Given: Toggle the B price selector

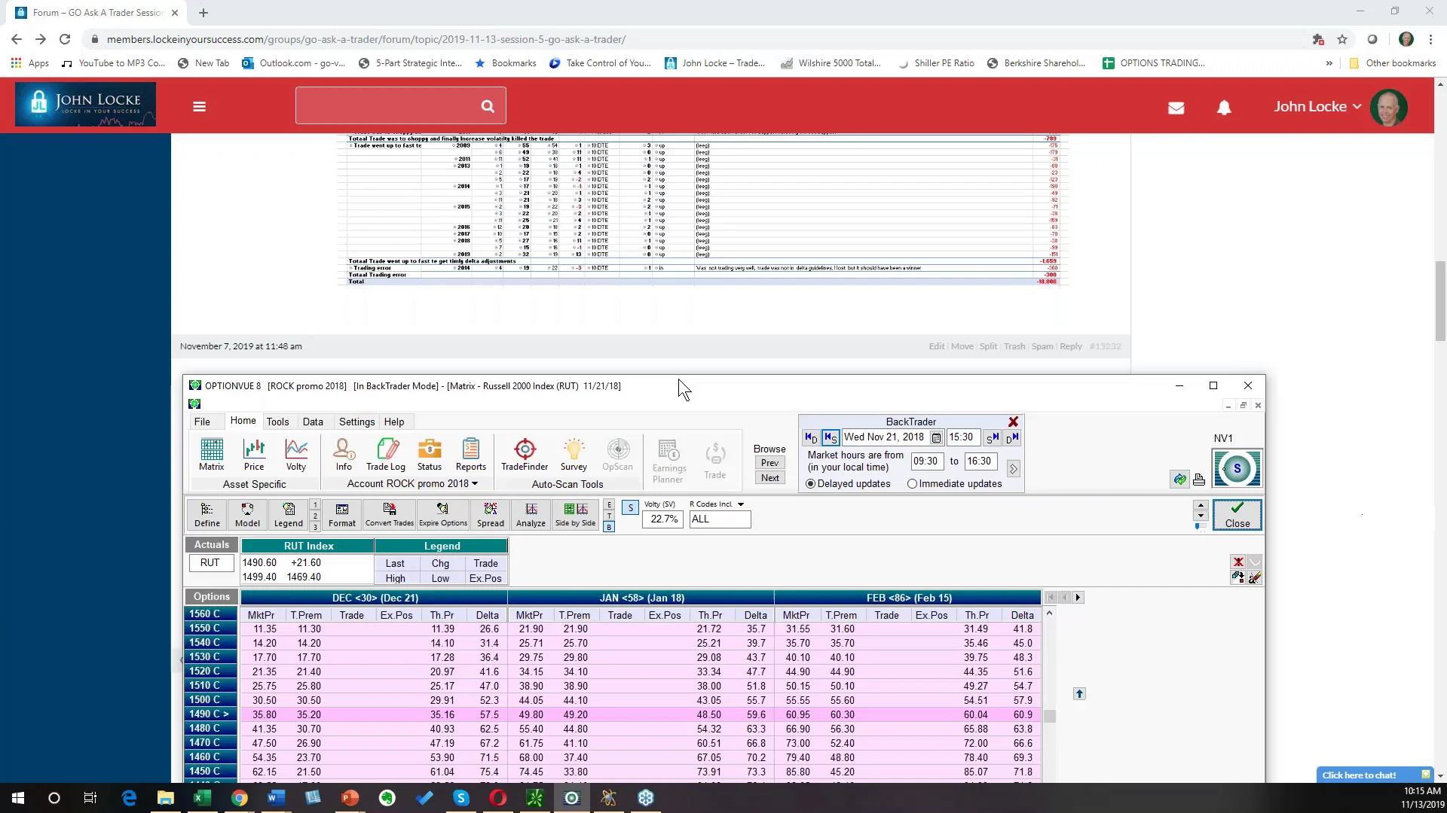Looking at the screenshot, I should [609, 527].
